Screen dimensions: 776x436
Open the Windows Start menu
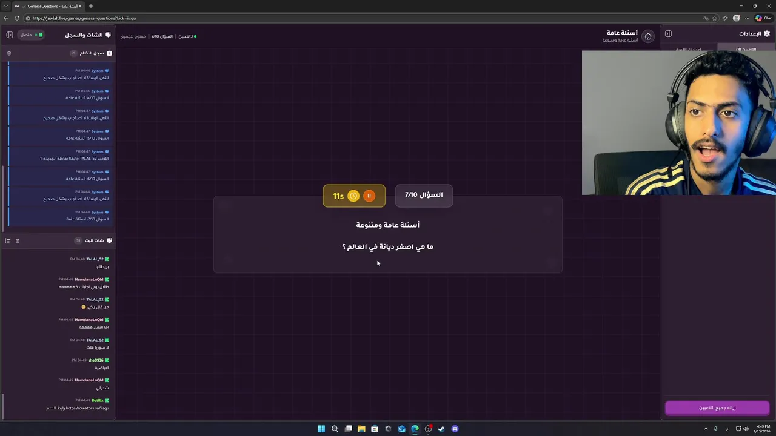(321, 429)
